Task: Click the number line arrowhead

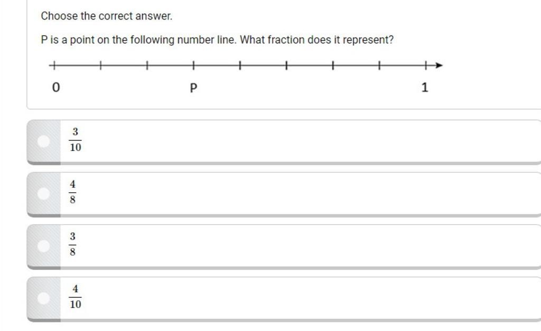Action: pos(439,65)
